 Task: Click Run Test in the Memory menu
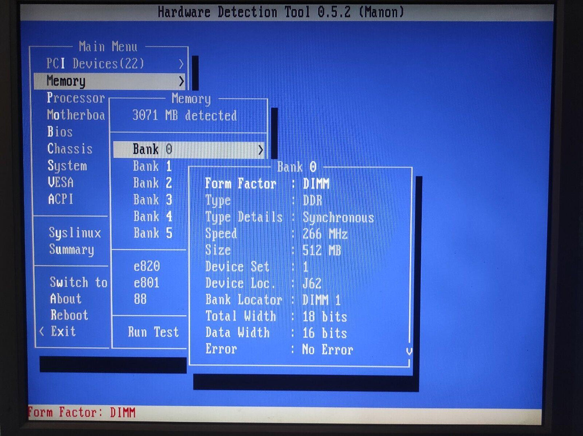point(153,332)
